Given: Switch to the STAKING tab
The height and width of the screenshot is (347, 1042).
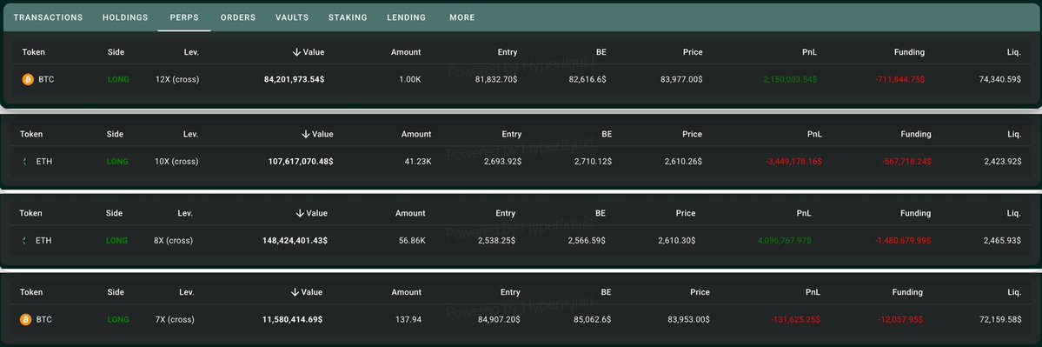Looking at the screenshot, I should (x=348, y=18).
